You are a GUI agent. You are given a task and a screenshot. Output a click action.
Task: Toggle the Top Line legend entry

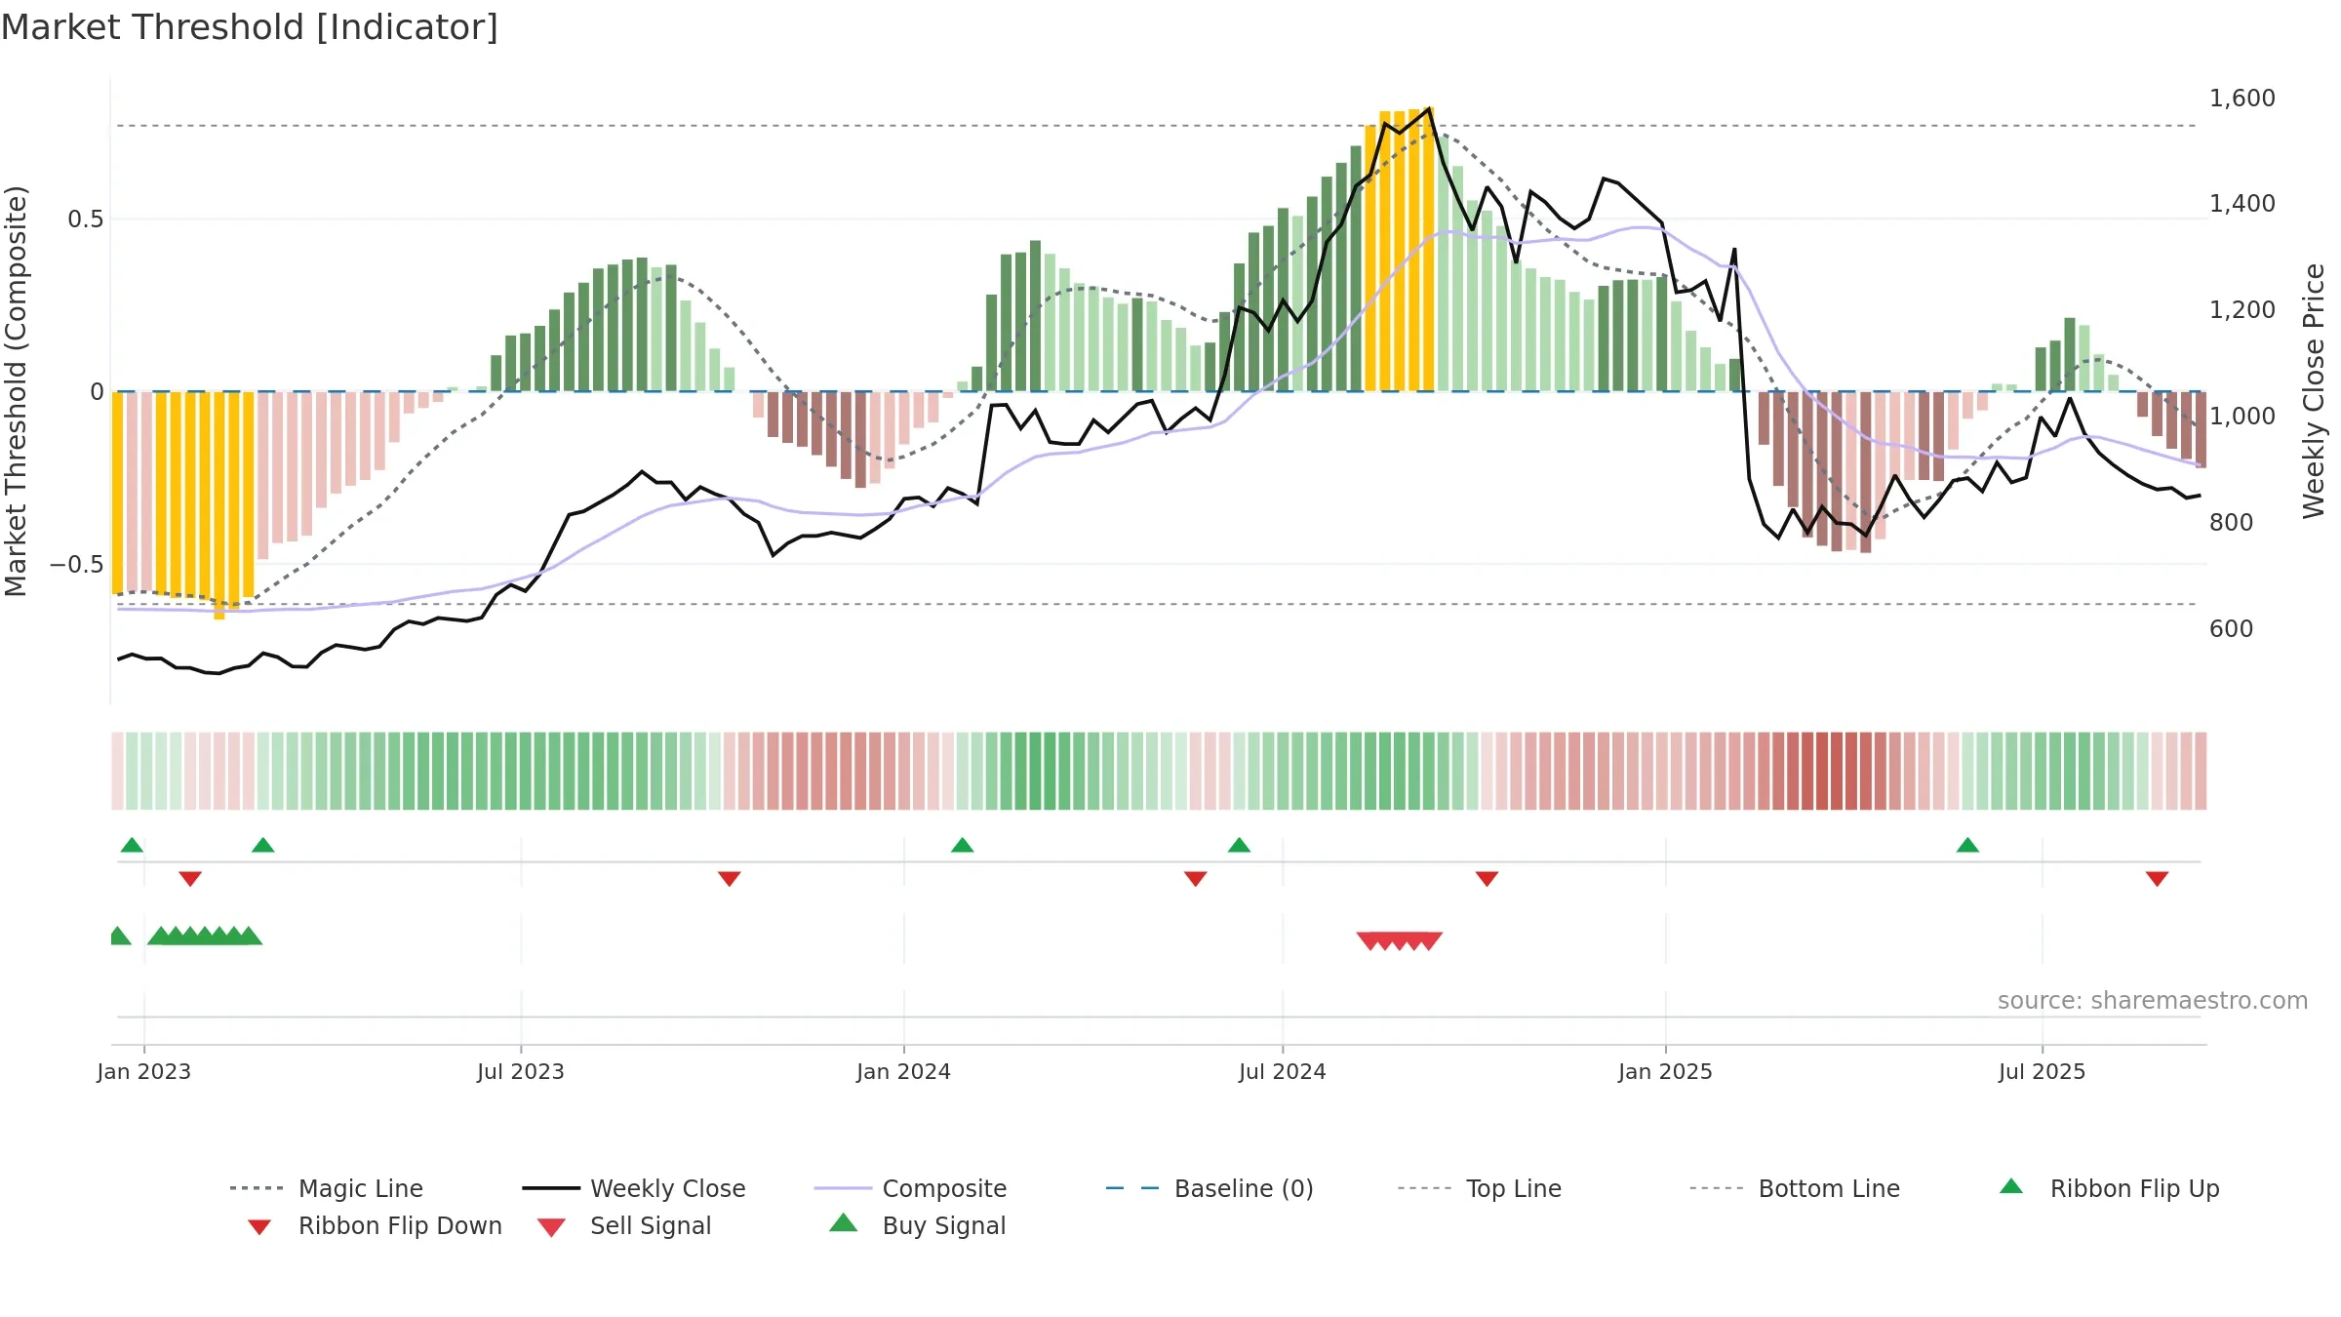coord(1480,1188)
